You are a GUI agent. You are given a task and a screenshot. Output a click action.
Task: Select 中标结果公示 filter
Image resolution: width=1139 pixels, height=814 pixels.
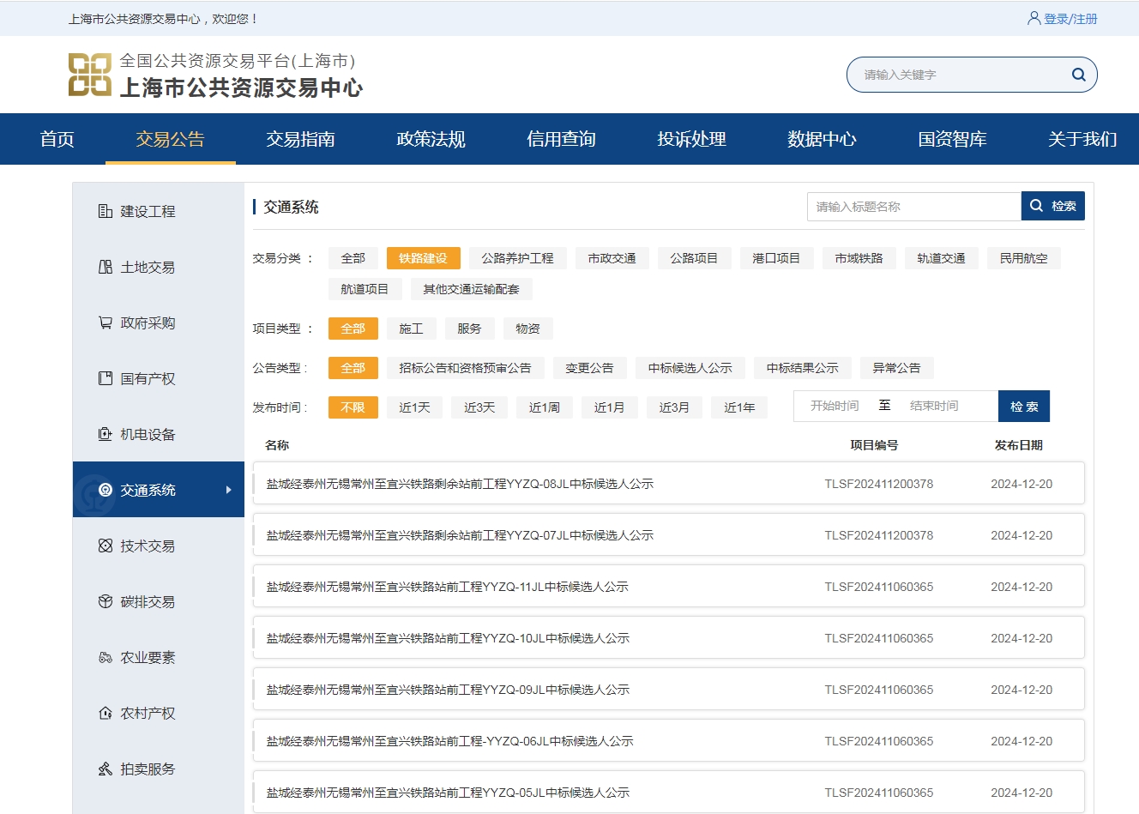click(x=803, y=368)
